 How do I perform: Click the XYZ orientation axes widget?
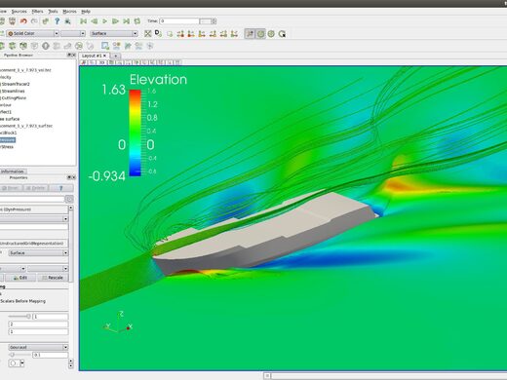point(119,323)
